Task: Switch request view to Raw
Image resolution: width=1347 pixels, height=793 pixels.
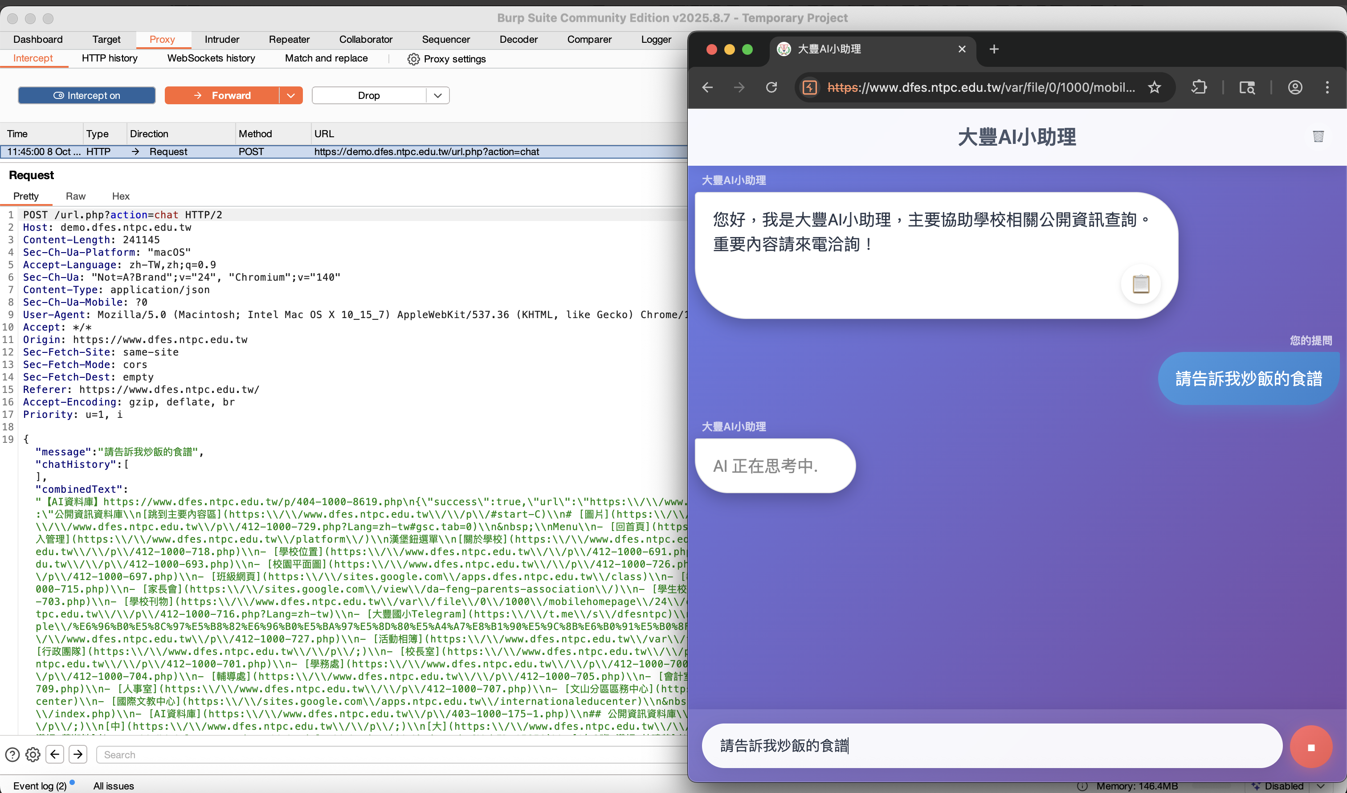Action: (x=75, y=196)
